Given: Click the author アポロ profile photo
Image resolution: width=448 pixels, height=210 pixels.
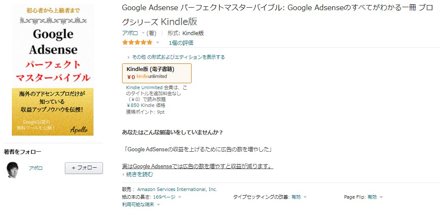Looking at the screenshot, I should (x=13, y=169).
